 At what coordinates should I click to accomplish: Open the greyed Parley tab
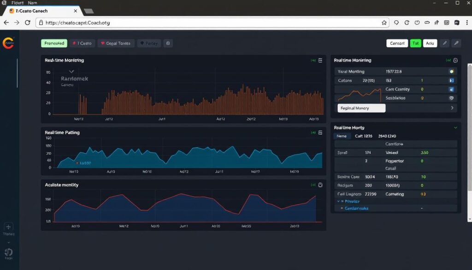pos(149,43)
